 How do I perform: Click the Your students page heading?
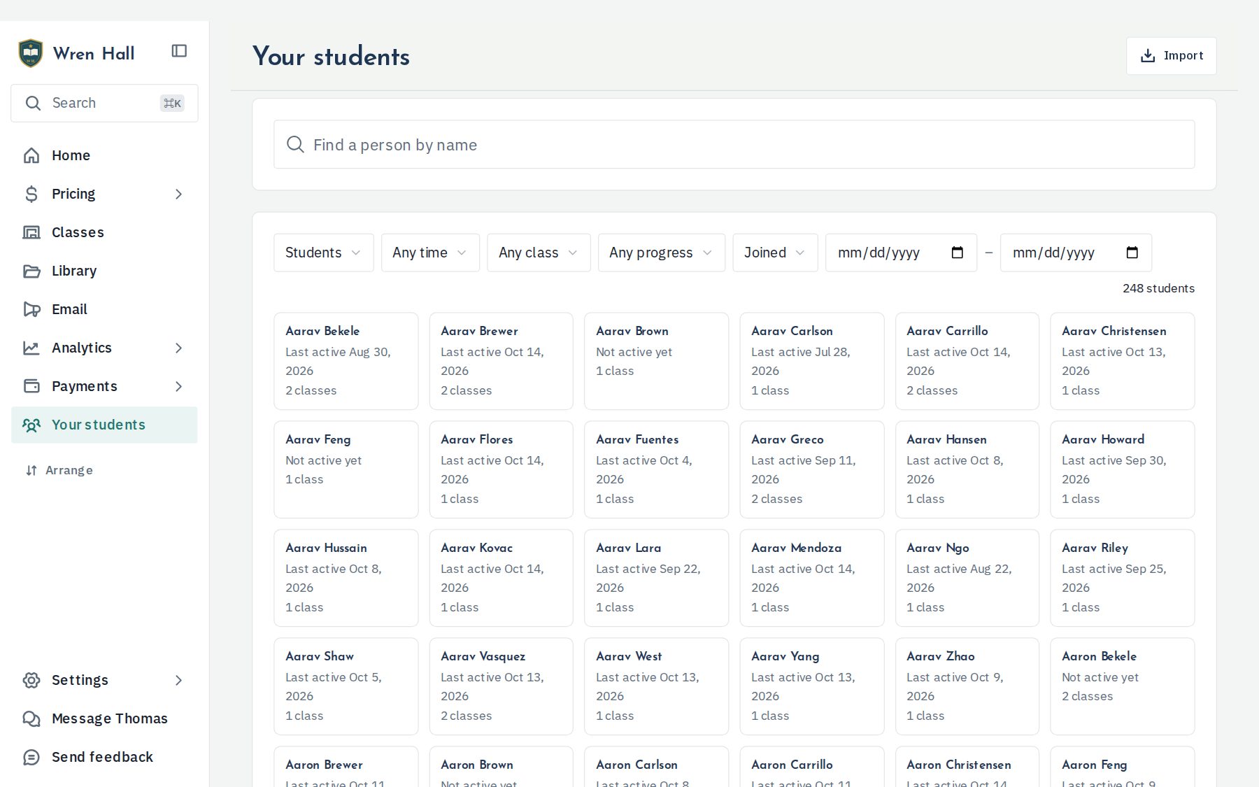tap(331, 57)
